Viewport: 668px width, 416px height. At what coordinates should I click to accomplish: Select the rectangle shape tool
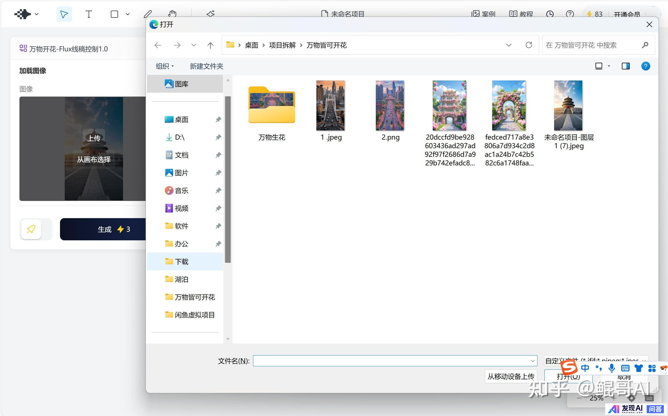114,14
